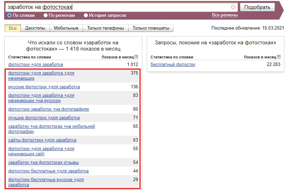The image size is (288, 190).
Task: Open help icon next to right 'Показов в месяц'
Action: click(x=279, y=57)
